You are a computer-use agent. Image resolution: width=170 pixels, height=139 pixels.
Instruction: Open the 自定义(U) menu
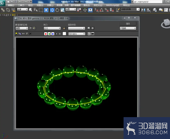[x=98, y=5]
